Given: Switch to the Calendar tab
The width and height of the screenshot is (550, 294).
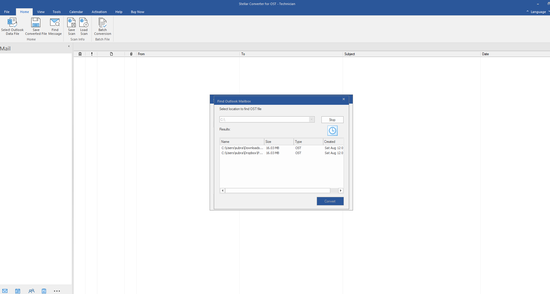Looking at the screenshot, I should coord(76,12).
